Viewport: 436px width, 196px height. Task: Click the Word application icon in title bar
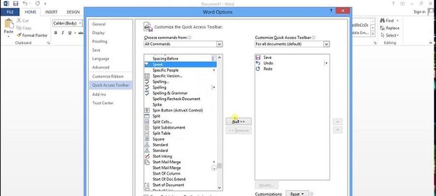(6, 3)
